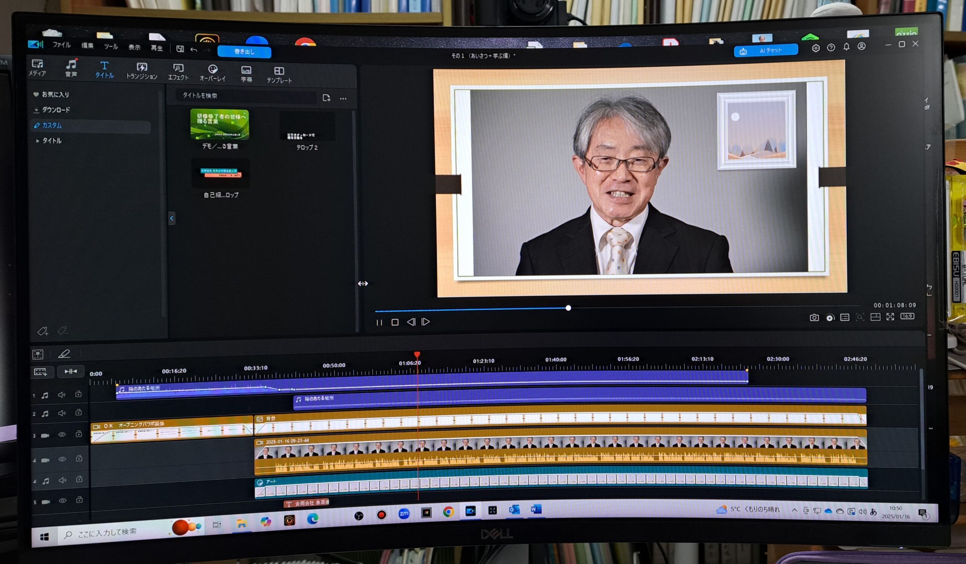
Task: Save project with the floppy disk icon
Action: pos(180,49)
